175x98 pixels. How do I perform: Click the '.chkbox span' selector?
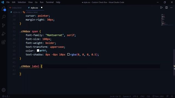pyautogui.click(x=29, y=31)
